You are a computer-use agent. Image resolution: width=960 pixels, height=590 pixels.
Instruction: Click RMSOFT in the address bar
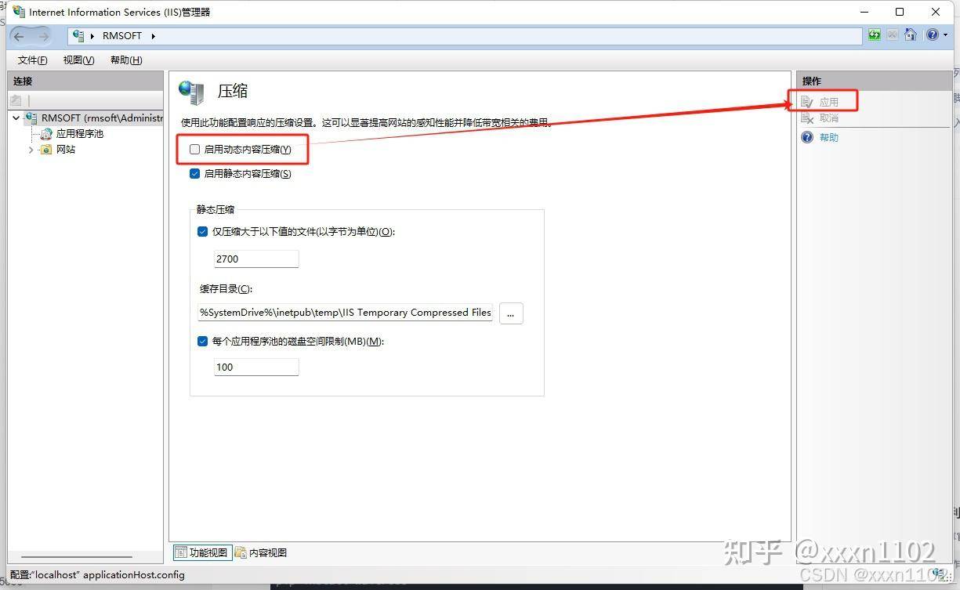[x=122, y=36]
